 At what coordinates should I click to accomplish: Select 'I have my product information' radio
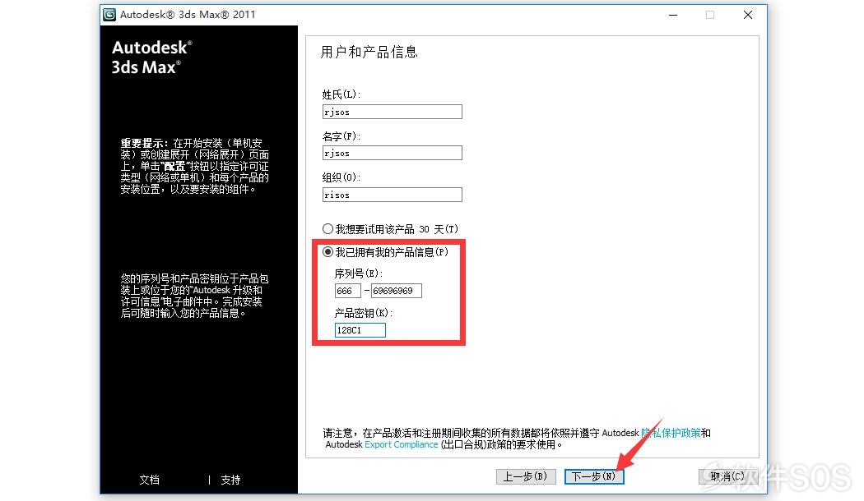click(x=327, y=252)
